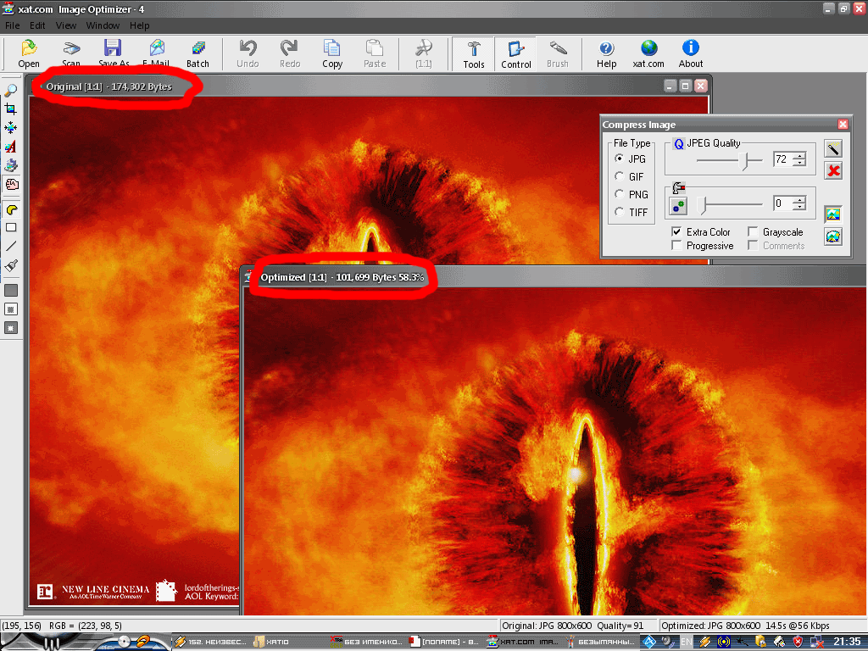Click the red X button in Compress Image
This screenshot has width=868, height=651.
click(x=833, y=170)
